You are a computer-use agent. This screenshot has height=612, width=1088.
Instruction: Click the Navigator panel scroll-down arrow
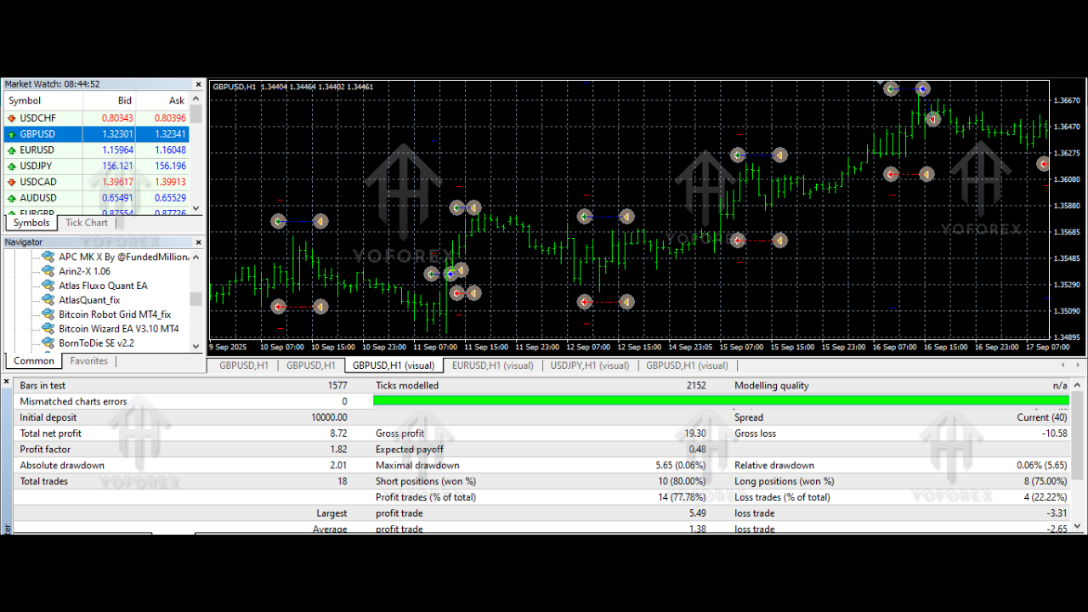195,346
